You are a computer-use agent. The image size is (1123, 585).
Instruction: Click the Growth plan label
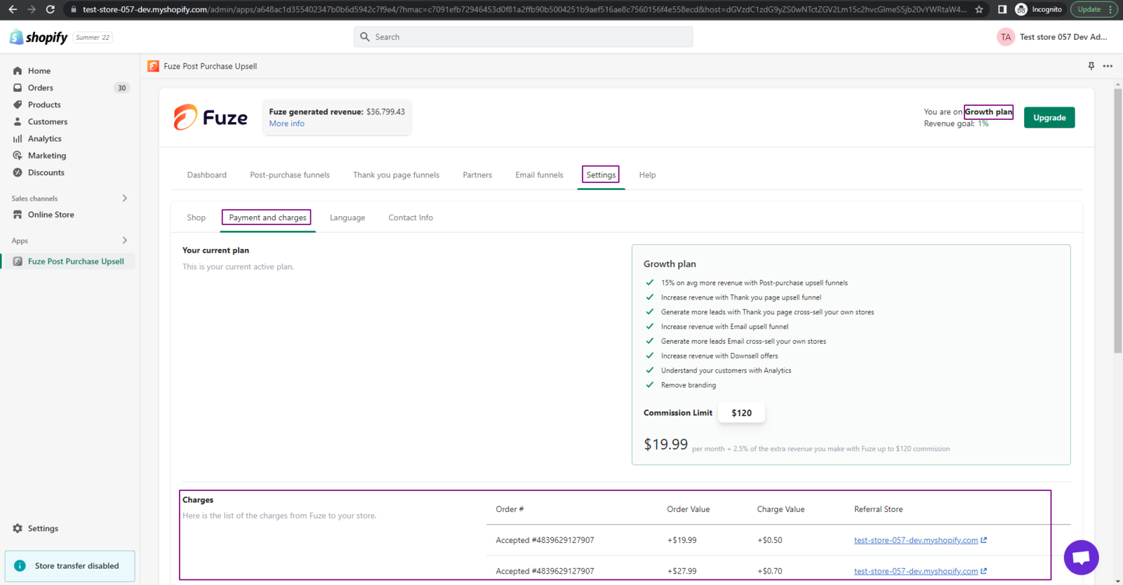[x=988, y=112]
